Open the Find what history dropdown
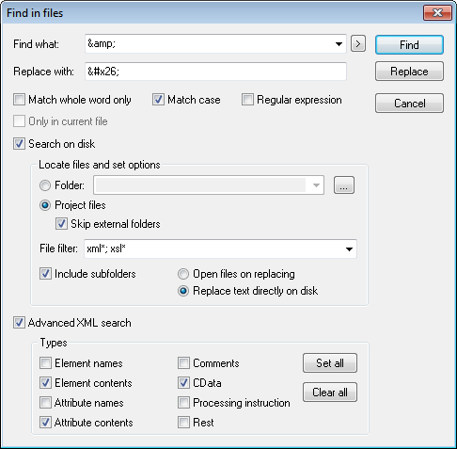 click(339, 44)
